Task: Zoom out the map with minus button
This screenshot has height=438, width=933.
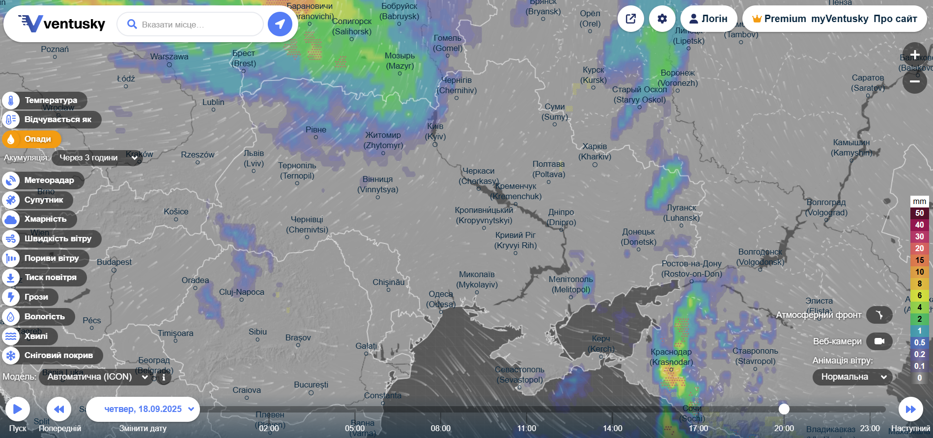Action: 914,81
